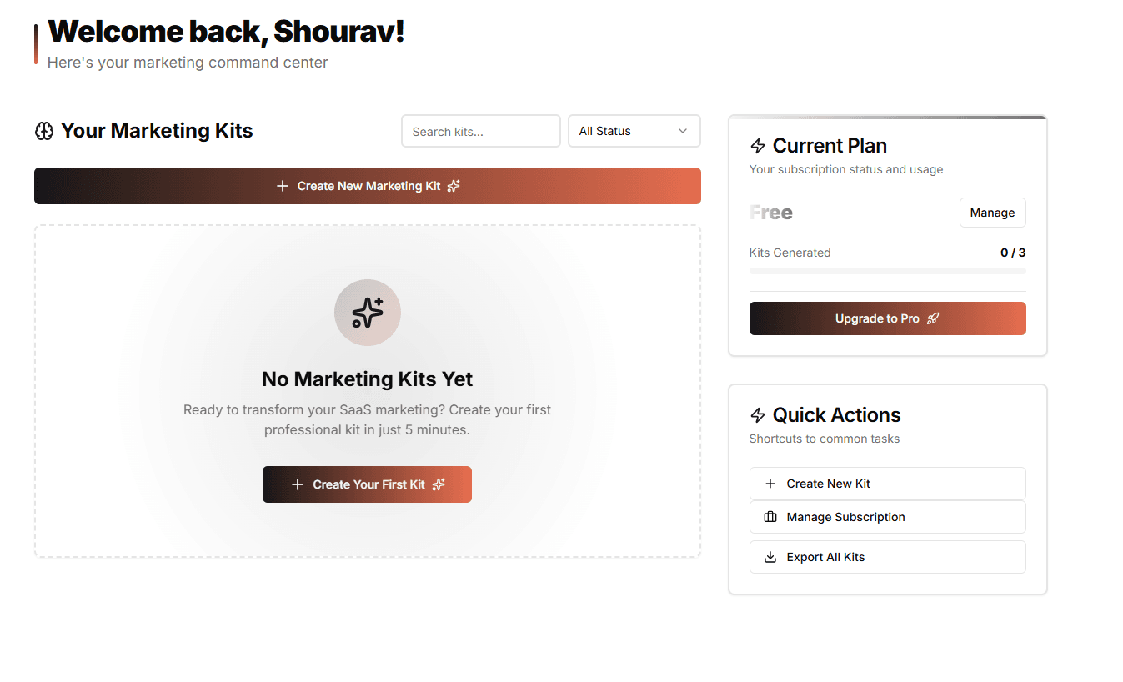Click the Manage button in Current Plan
Screen dimensions: 1123x682
(992, 213)
